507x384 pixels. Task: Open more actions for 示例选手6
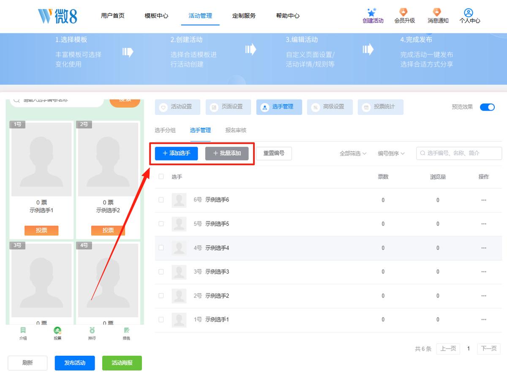[x=484, y=200]
